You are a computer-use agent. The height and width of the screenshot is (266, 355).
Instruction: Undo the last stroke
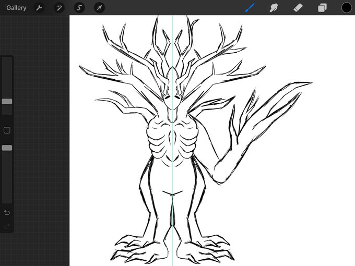[x=7, y=212]
